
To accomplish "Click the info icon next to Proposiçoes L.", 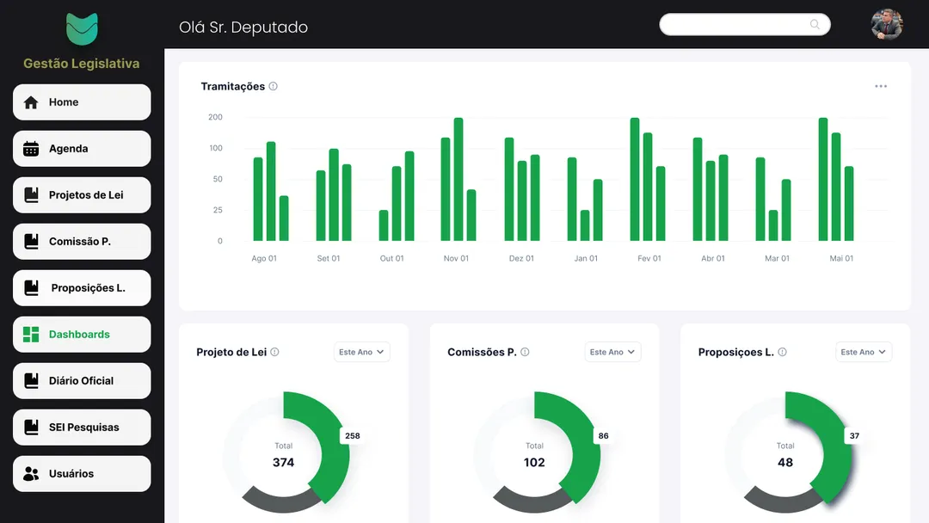I will coord(782,352).
